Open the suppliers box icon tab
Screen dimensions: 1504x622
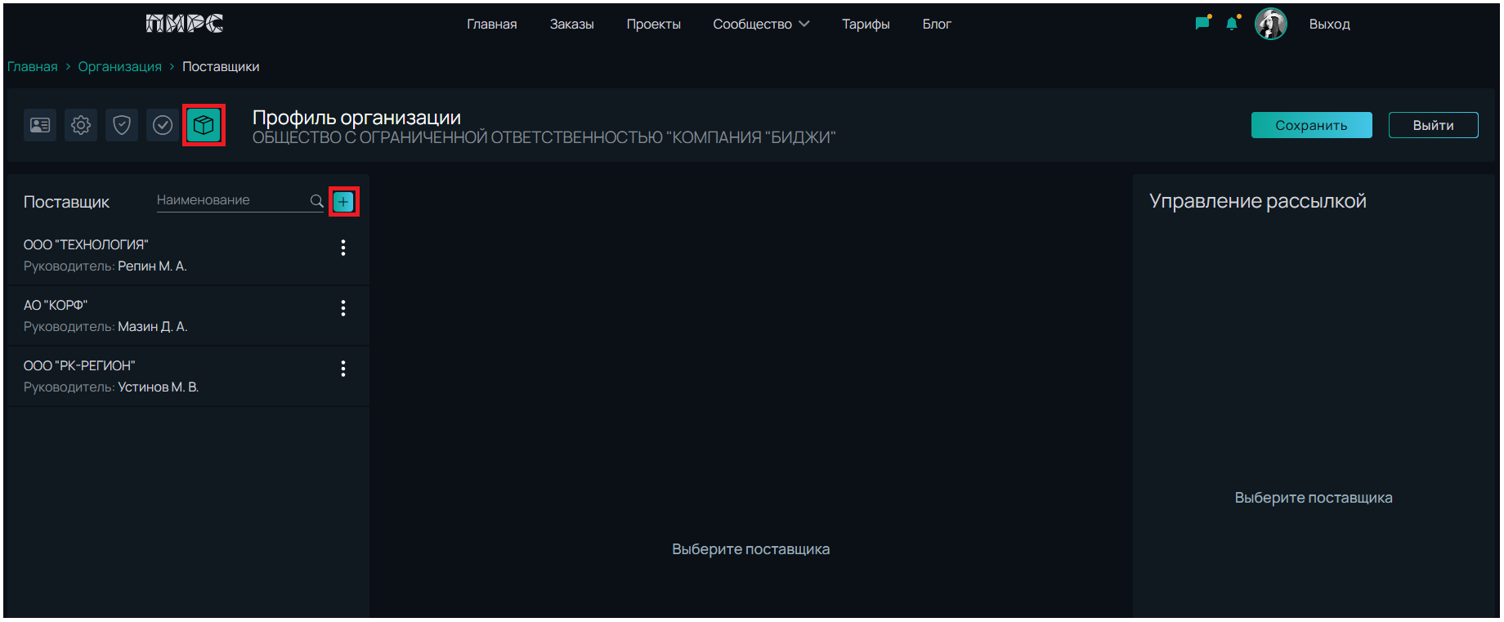pyautogui.click(x=204, y=125)
